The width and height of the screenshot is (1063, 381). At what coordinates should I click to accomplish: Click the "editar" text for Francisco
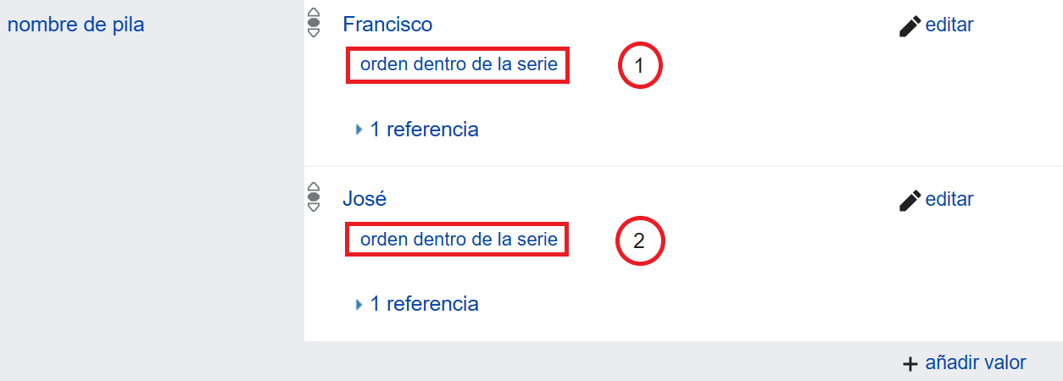coord(949,25)
